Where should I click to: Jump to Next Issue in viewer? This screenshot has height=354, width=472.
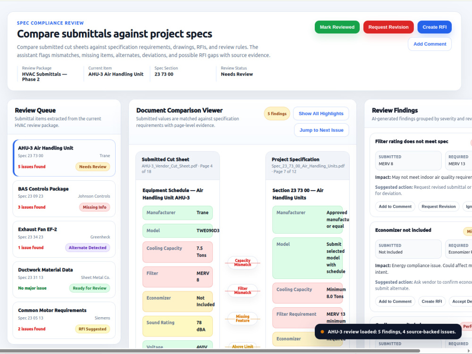point(321,130)
